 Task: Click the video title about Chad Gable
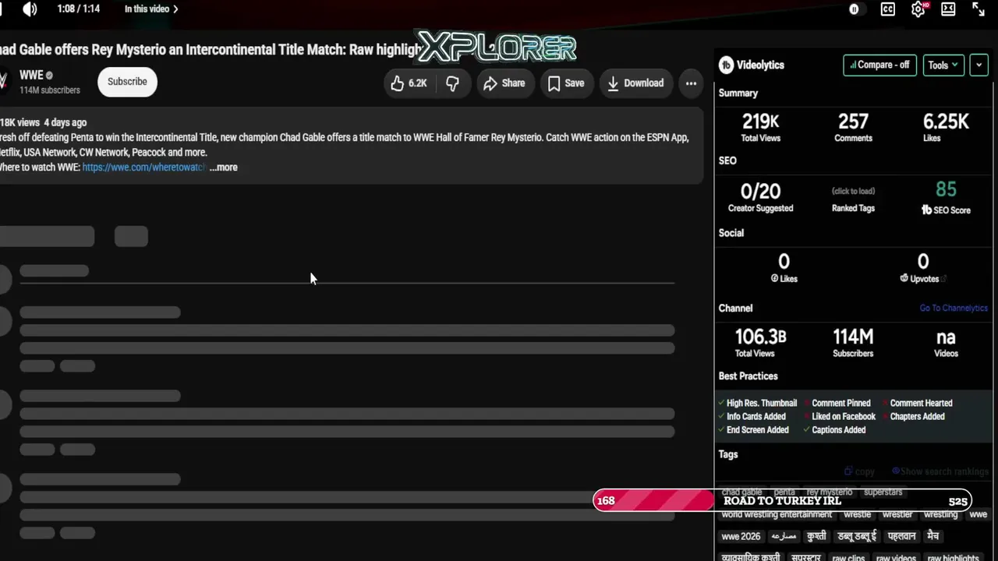click(211, 50)
